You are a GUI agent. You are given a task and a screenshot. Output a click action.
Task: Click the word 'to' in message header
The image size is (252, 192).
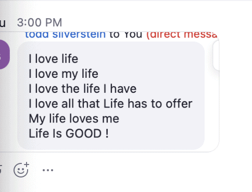(x=115, y=35)
